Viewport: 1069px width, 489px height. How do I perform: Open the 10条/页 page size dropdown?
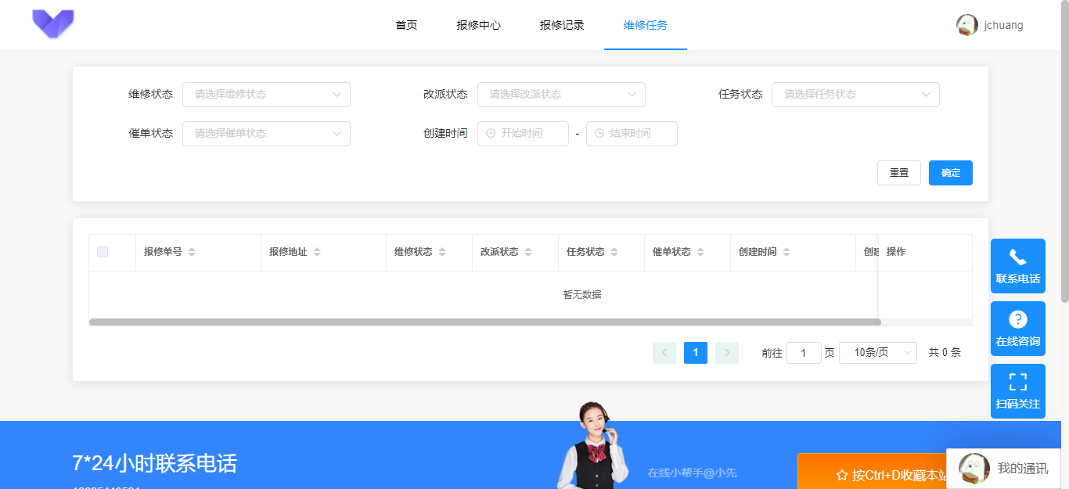click(x=878, y=353)
